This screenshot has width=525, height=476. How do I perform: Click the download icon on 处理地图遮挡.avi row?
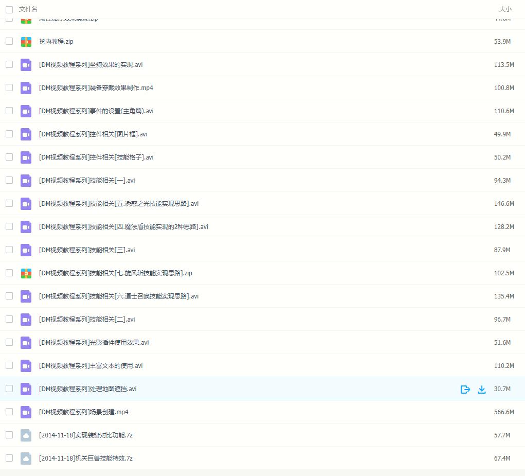[481, 389]
